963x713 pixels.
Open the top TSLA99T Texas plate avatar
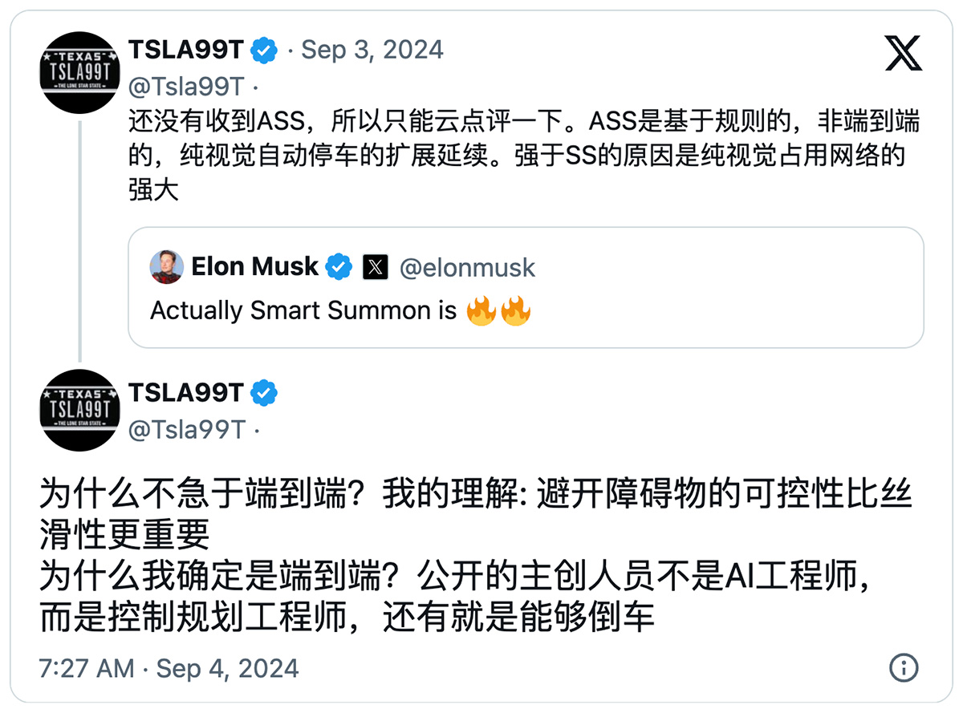point(79,73)
